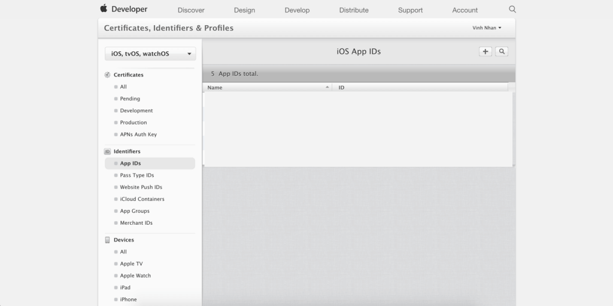Select iPhone devices

tap(128, 299)
